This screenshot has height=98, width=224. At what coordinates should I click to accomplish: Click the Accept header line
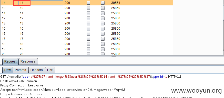point(63,90)
